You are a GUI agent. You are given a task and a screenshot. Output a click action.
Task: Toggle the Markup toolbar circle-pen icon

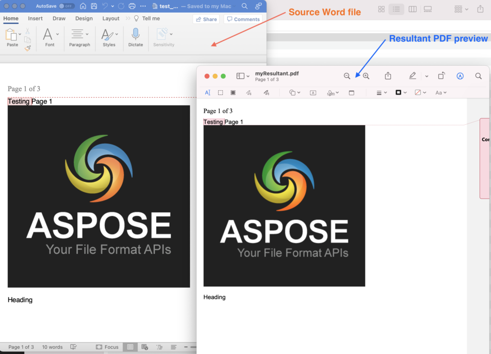[460, 76]
